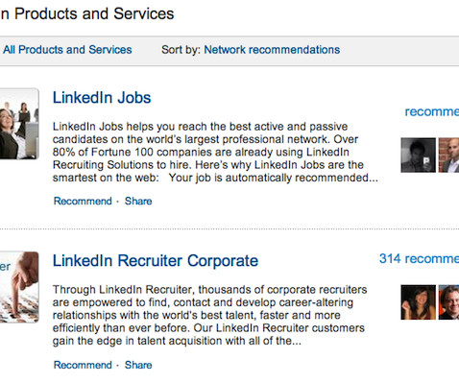
Task: Click the Products and Services page heading
Action: [87, 13]
